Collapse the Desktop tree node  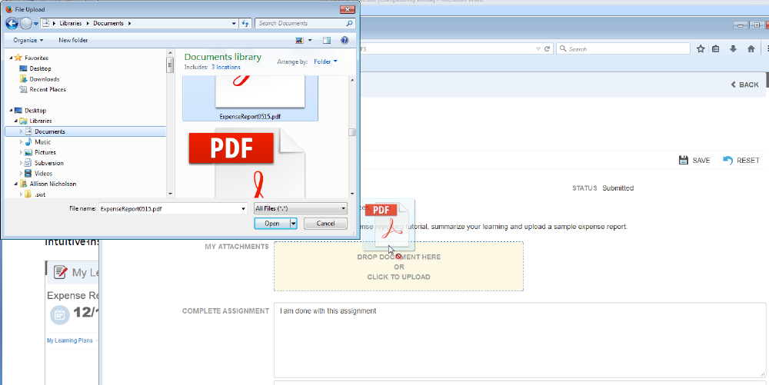11,111
